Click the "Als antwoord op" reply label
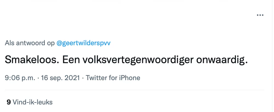Viewport: 274px width, 112px height. pyautogui.click(x=30, y=44)
